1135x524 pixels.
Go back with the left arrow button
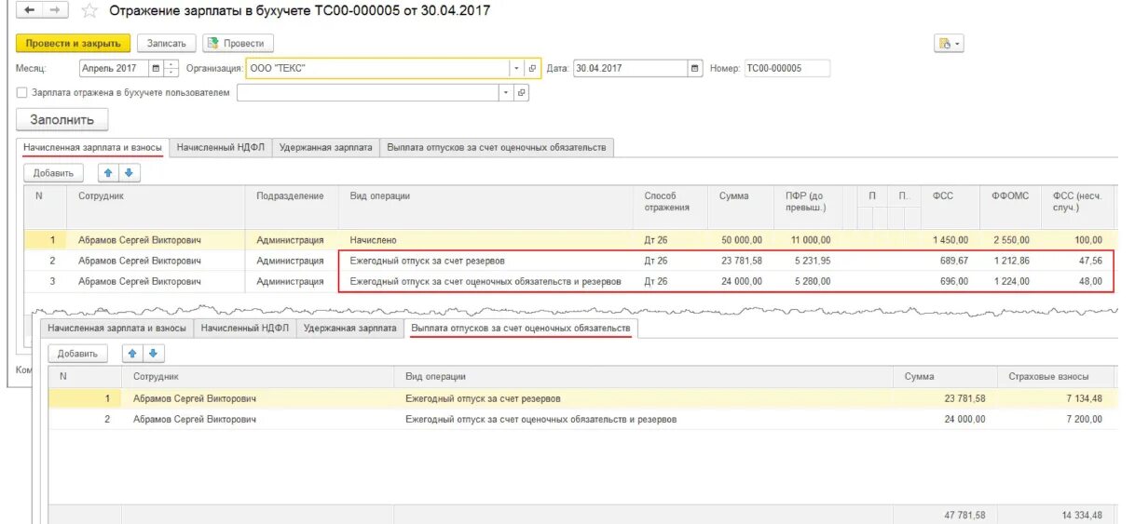(x=30, y=10)
